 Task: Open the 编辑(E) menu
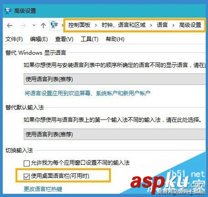(x=39, y=39)
